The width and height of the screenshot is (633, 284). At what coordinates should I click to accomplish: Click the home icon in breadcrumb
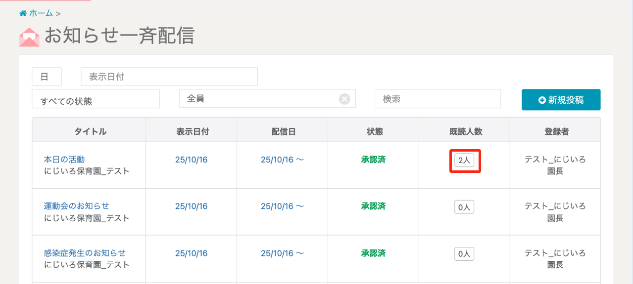(x=23, y=13)
